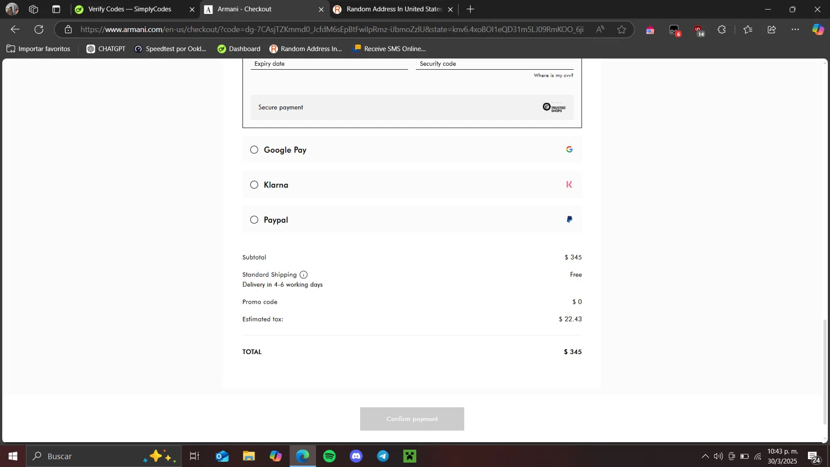
Task: Click the extension icon with badge 6
Action: pyautogui.click(x=675, y=30)
